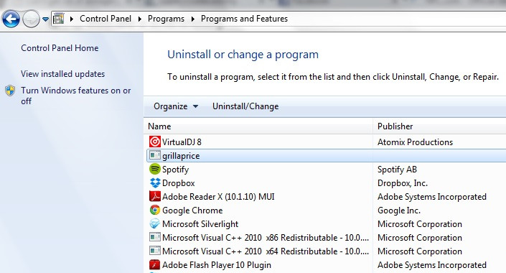
Task: Select the VirtualDJ 8 entry
Action: point(182,142)
